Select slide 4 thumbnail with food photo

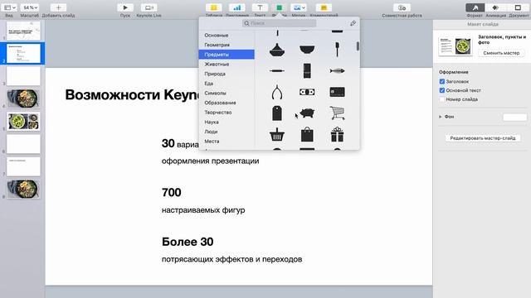[23, 99]
